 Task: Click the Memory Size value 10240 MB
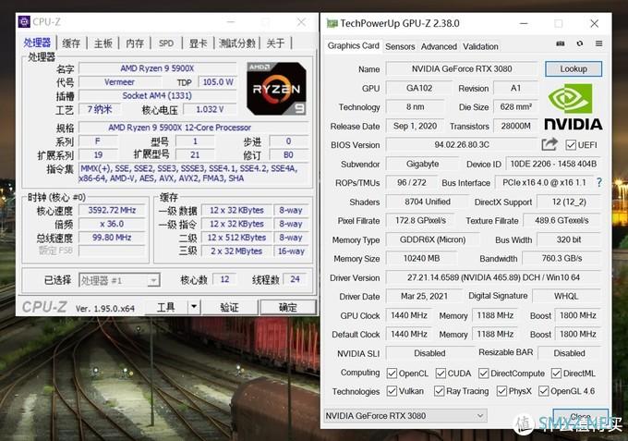pyautogui.click(x=421, y=259)
